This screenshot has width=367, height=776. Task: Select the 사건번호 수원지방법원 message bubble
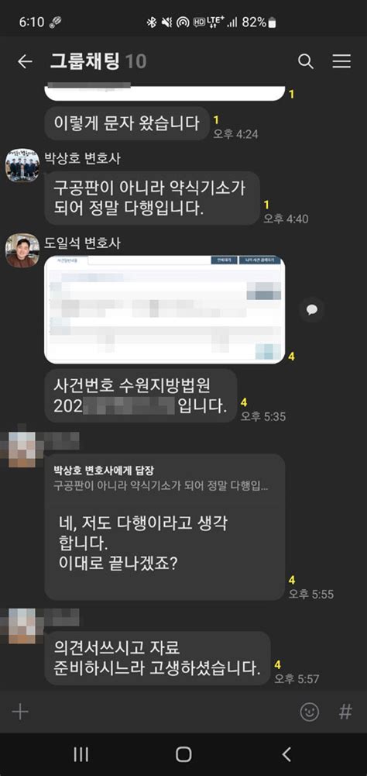[141, 396]
